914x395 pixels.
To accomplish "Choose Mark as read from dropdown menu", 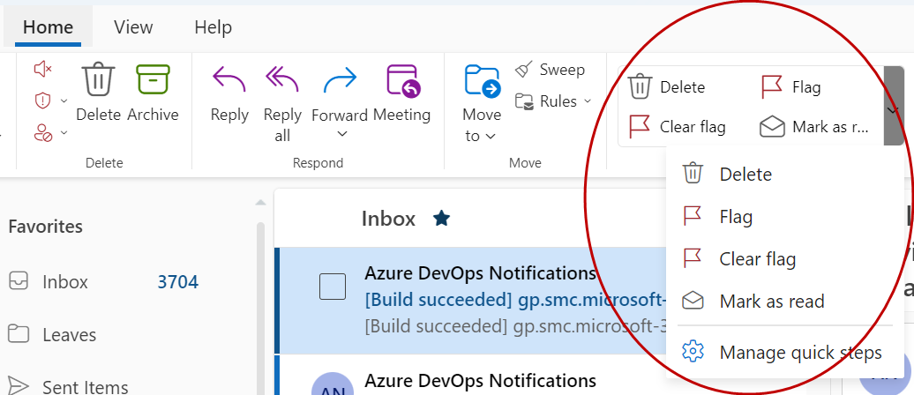I will pos(784,302).
